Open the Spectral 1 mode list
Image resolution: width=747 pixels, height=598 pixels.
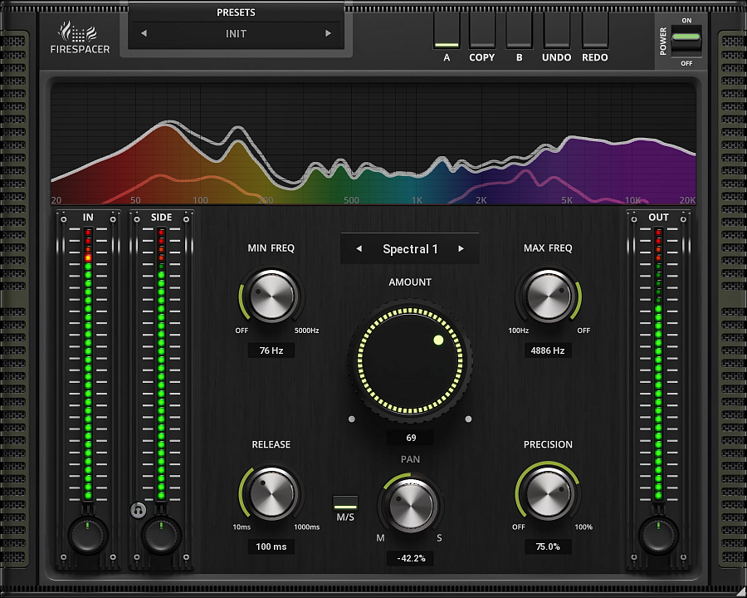pos(410,249)
